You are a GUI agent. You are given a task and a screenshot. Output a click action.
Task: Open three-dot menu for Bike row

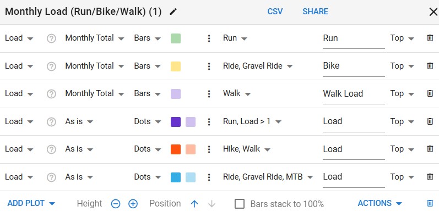coord(209,66)
